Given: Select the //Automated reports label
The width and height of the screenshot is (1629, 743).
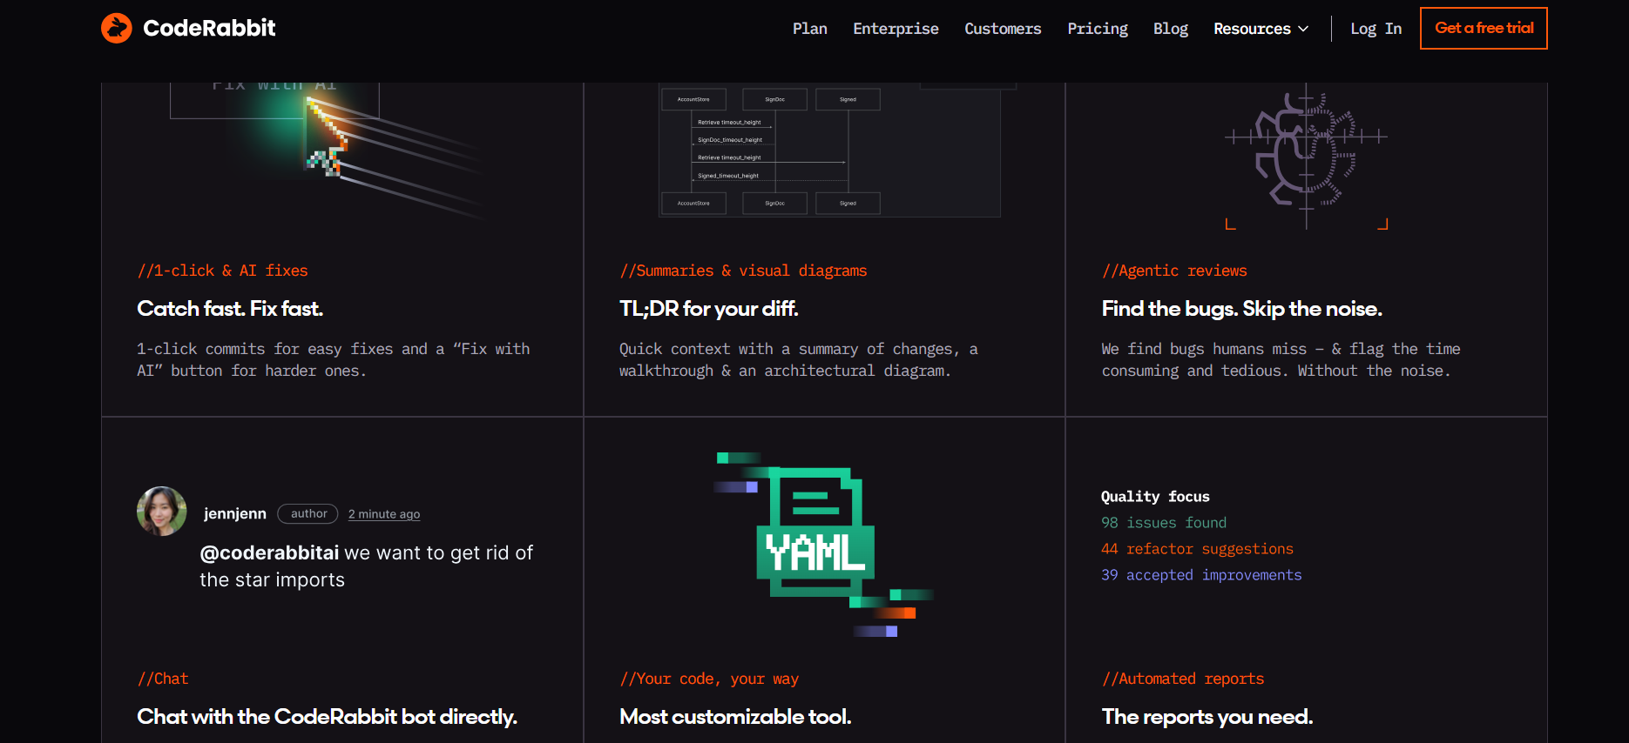Looking at the screenshot, I should tap(1183, 679).
